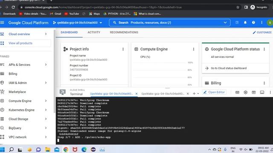This screenshot has width=273, height=153.
Task: Click inside the Cloud Shell terminal output
Action: pos(164,121)
